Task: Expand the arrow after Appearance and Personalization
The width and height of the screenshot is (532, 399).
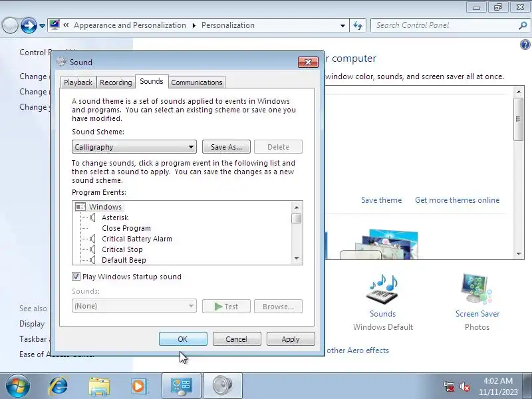Action: 194,25
